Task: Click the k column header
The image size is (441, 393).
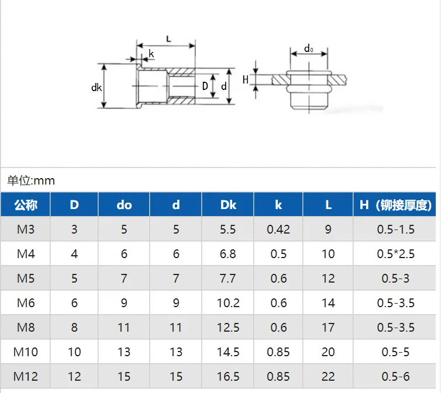Action: pos(278,205)
